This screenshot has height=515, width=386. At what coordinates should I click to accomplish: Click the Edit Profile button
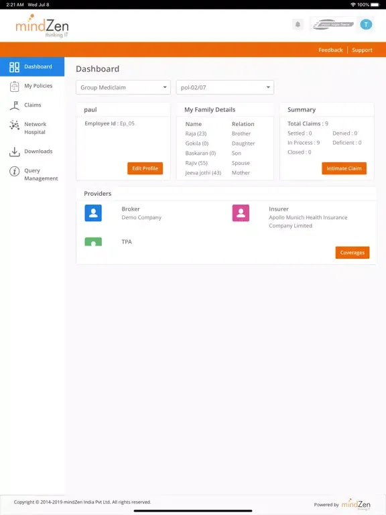pos(145,168)
